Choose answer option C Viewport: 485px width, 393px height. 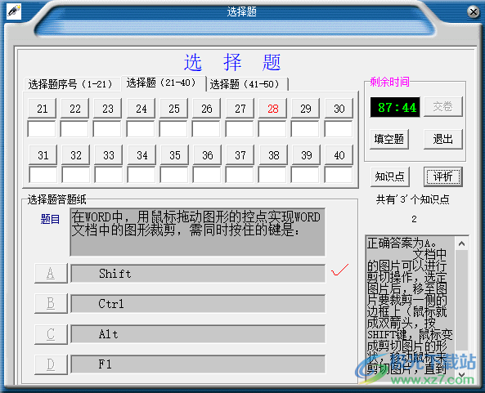(51, 334)
